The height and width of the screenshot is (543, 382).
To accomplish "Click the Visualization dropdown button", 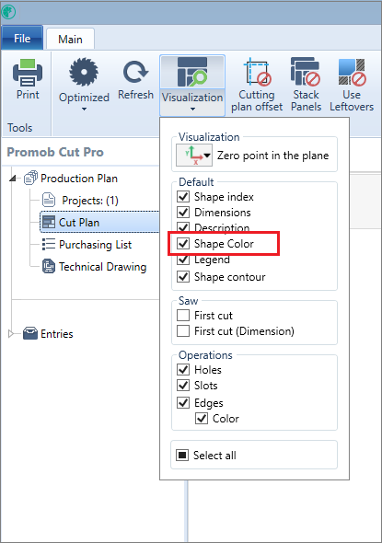I will pyautogui.click(x=192, y=86).
